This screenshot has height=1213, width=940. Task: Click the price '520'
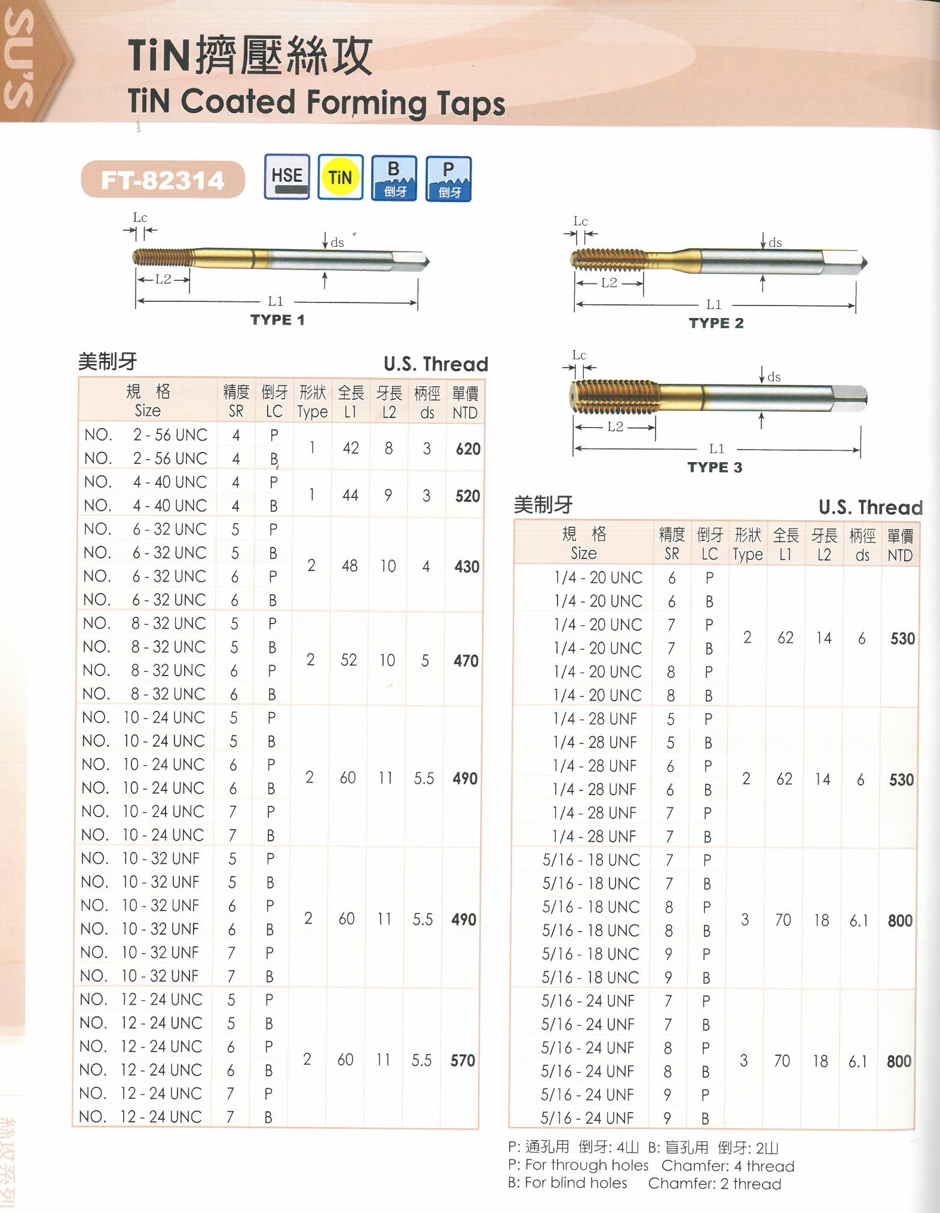coord(467,496)
